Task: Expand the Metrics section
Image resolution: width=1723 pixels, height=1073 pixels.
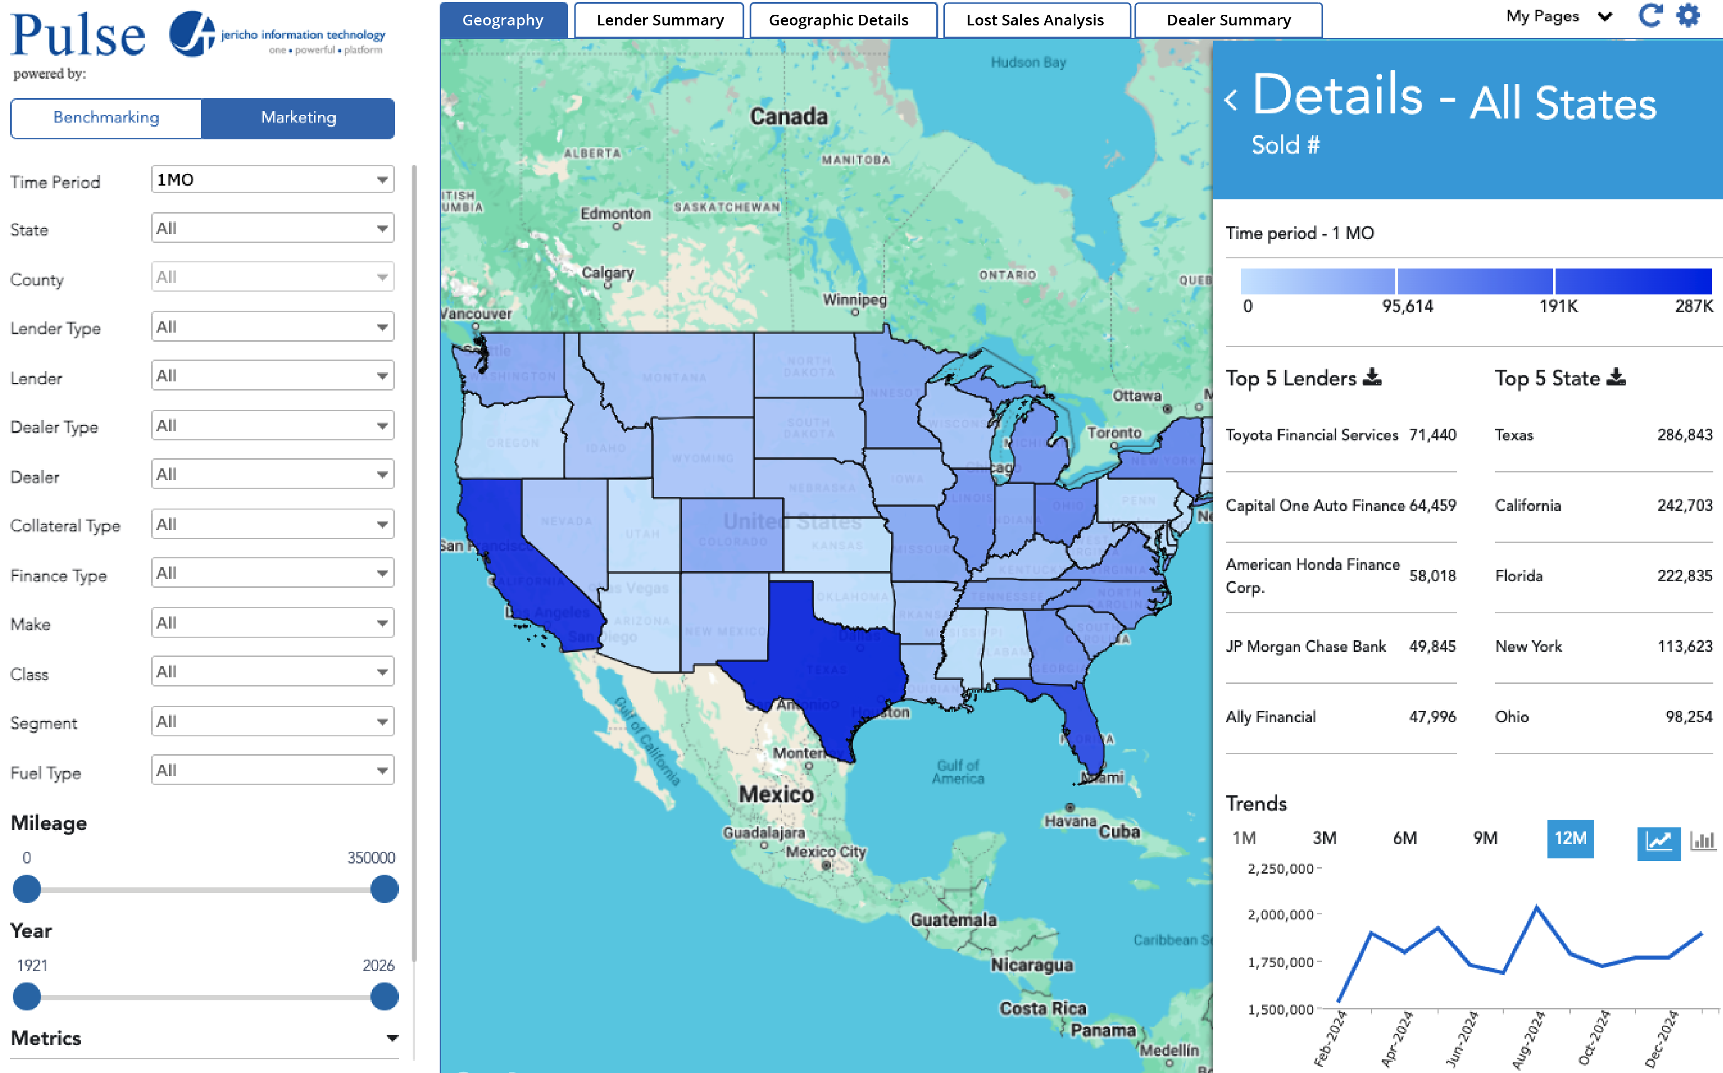Action: [205, 1038]
